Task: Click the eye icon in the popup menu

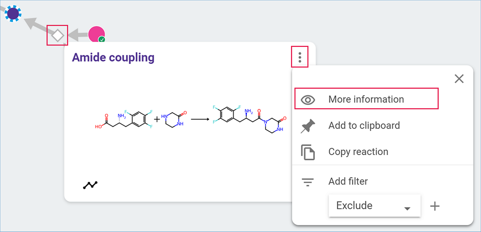Action: [308, 99]
